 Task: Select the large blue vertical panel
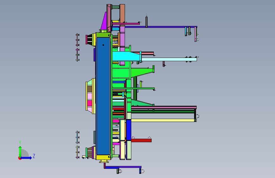click(x=103, y=96)
